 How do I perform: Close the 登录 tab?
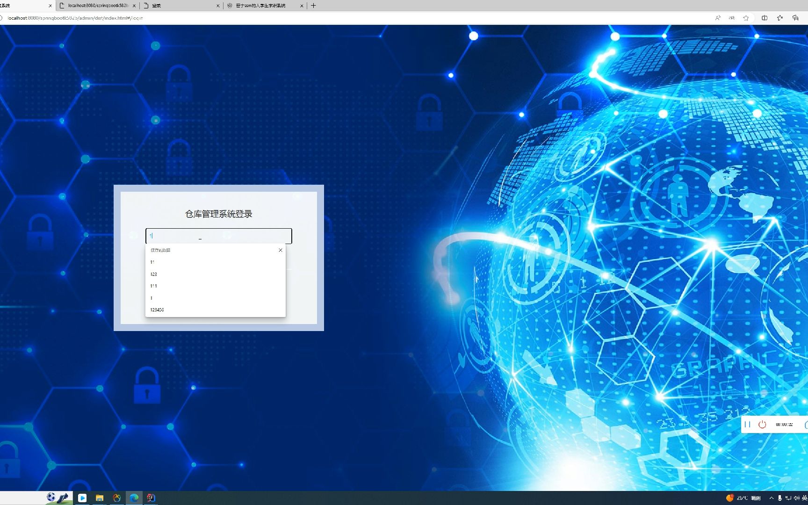coord(218,6)
